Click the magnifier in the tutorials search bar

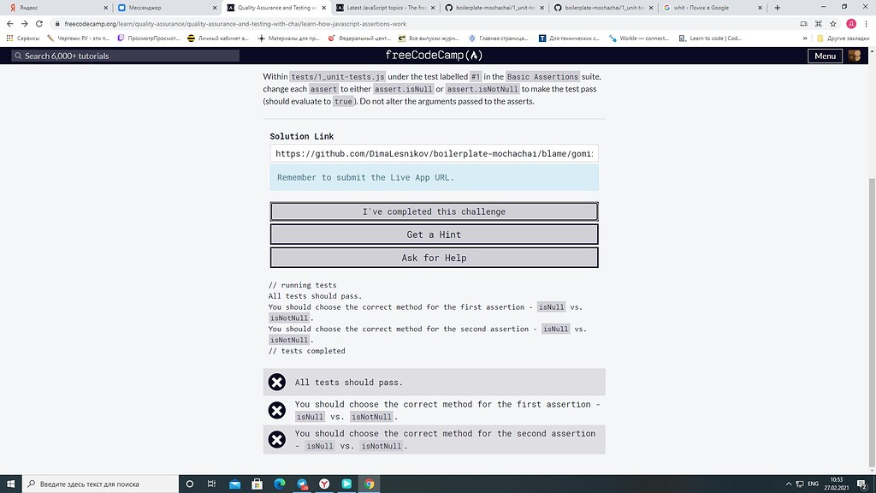tap(19, 55)
